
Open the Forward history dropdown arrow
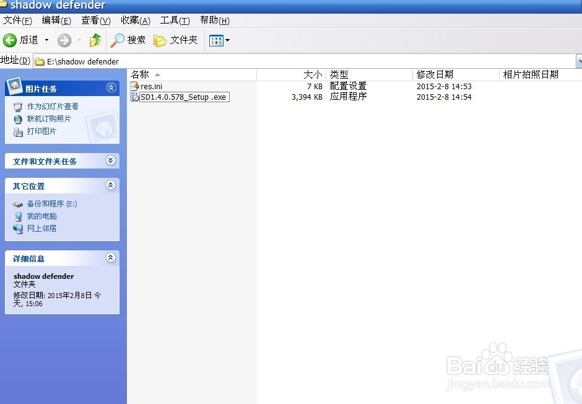coord(79,40)
